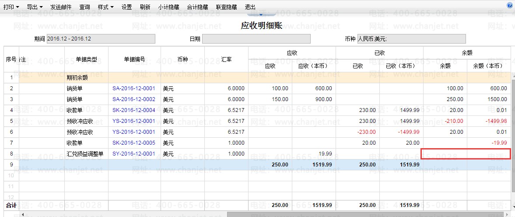Toggle 小计隐藏 in the toolbar

pos(168,7)
